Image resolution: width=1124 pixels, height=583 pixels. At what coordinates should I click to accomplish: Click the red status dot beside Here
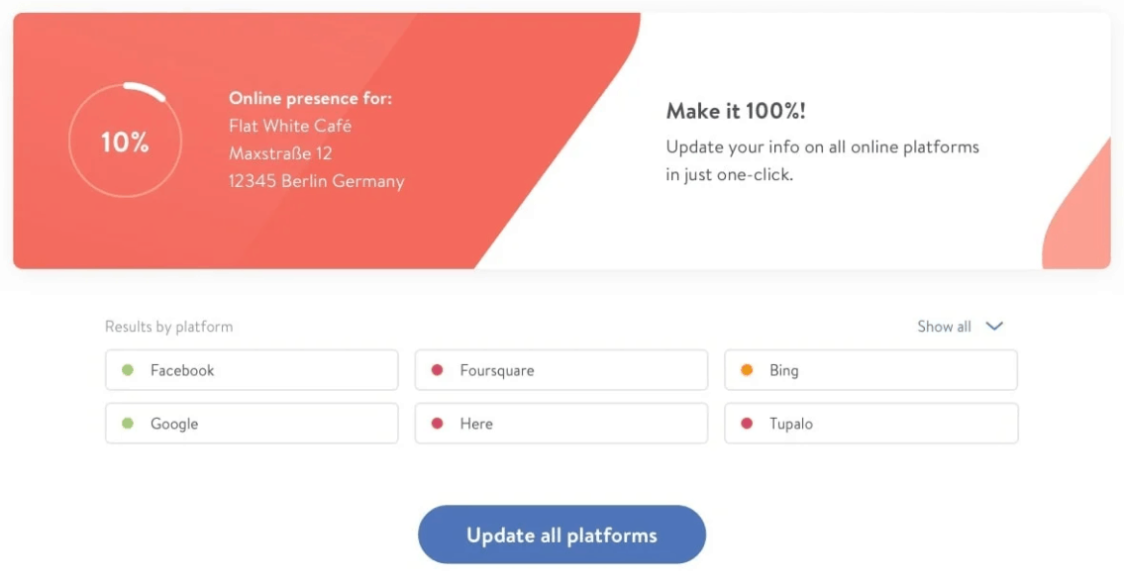438,424
